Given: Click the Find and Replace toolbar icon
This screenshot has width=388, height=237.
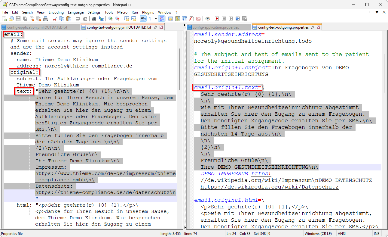Looking at the screenshot, I should pyautogui.click(x=101, y=19).
